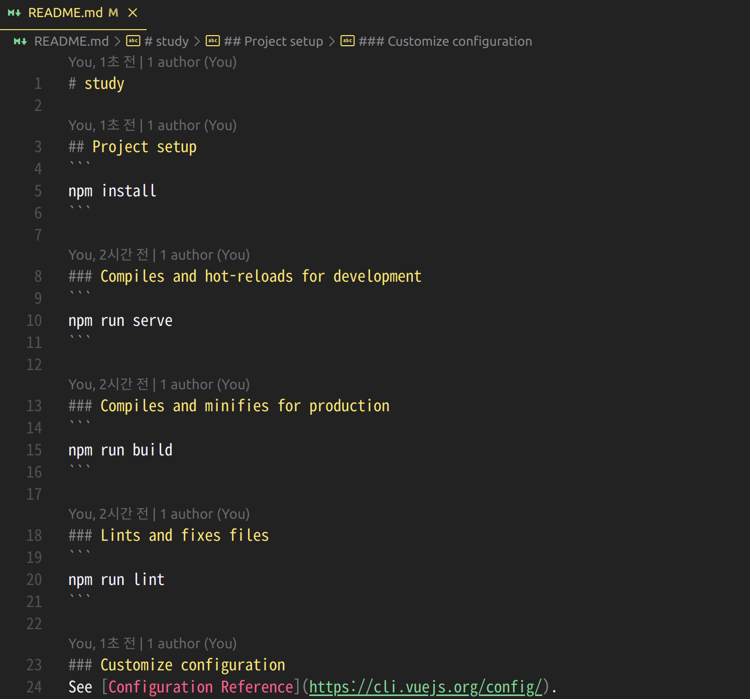Click line number 20 in the gutter

[x=34, y=579]
